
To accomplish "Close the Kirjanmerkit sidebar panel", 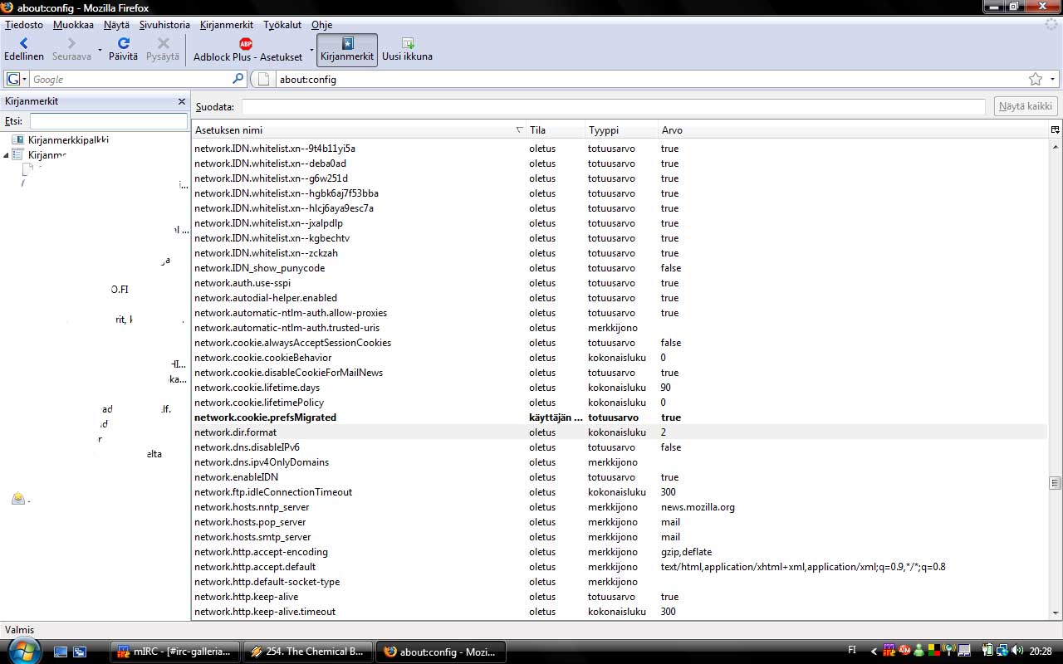I will pyautogui.click(x=182, y=101).
